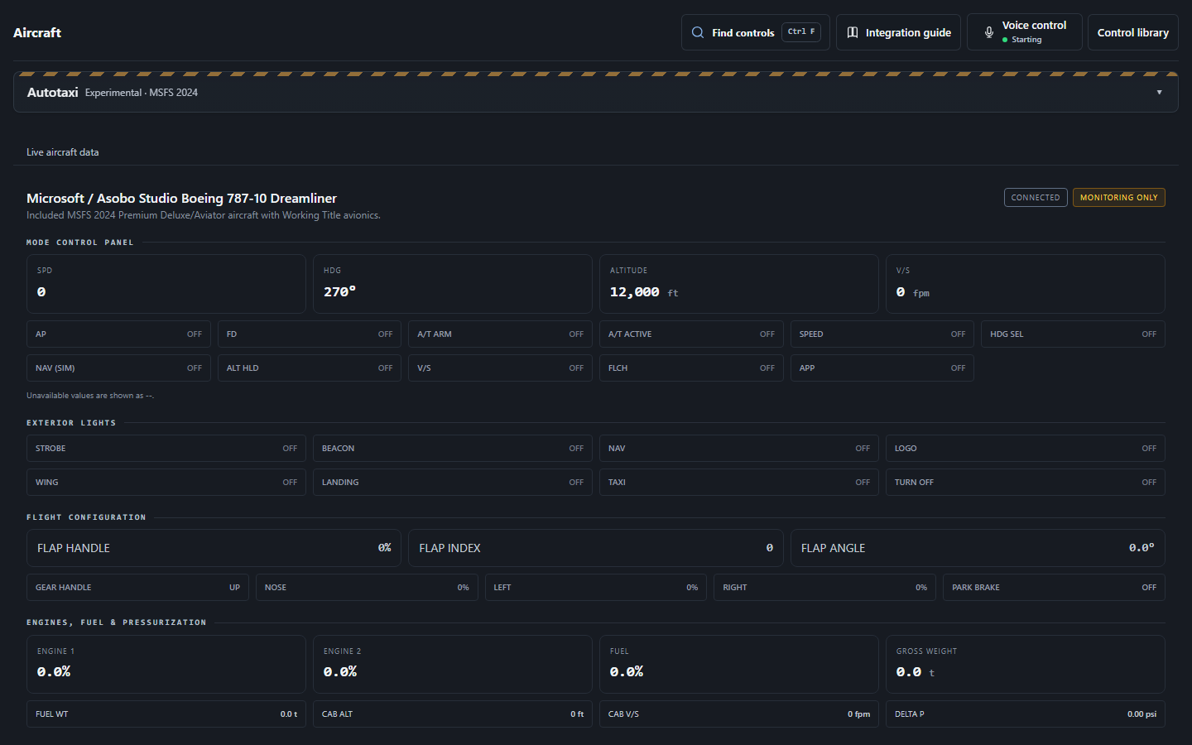Toggle the FLCH indicator
This screenshot has height=745, width=1192.
click(691, 368)
